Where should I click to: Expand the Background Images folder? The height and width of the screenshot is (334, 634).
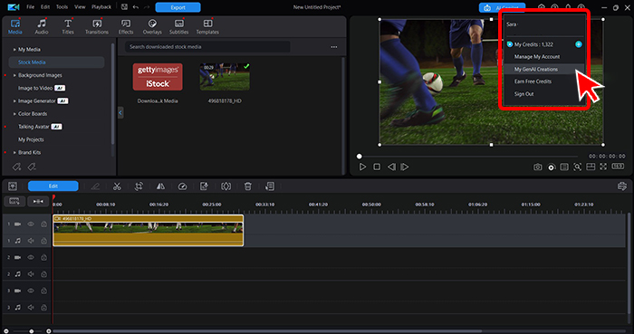point(14,75)
